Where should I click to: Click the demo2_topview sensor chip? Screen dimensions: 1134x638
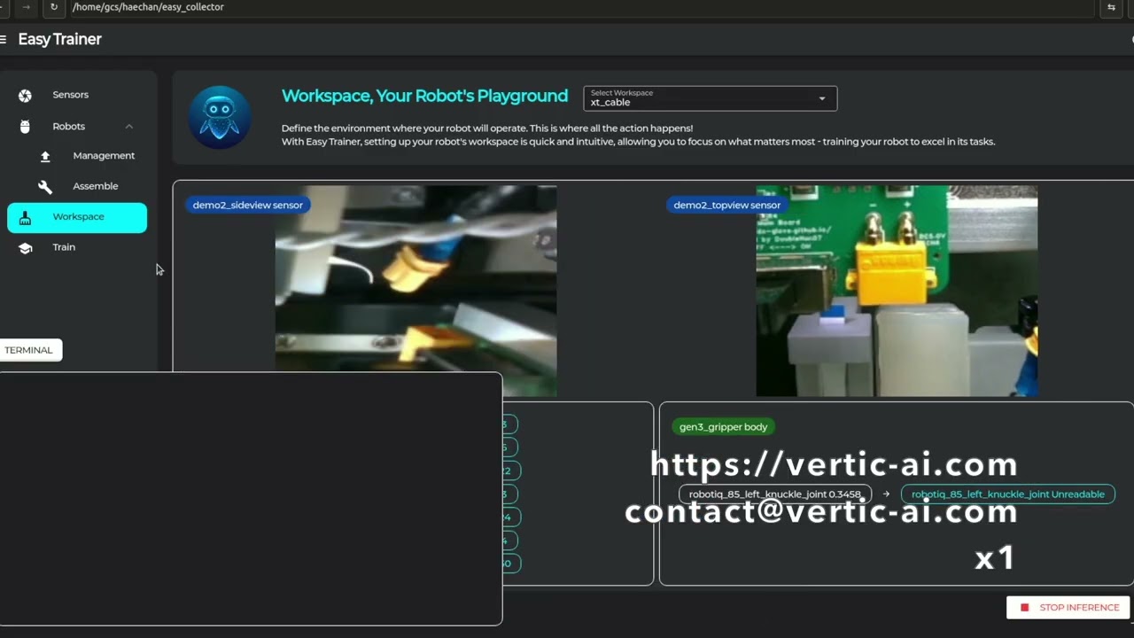(727, 205)
